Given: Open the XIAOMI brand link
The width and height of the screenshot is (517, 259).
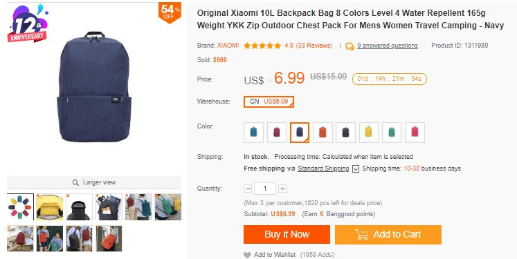Looking at the screenshot, I should (x=228, y=46).
